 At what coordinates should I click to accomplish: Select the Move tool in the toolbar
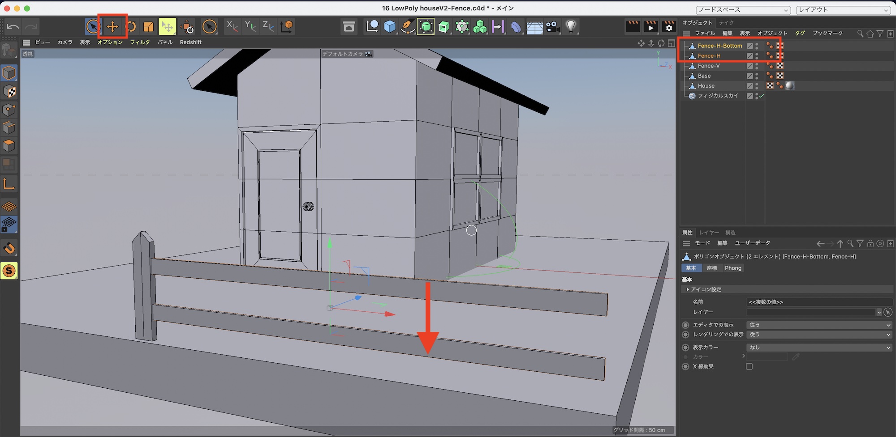(x=112, y=27)
